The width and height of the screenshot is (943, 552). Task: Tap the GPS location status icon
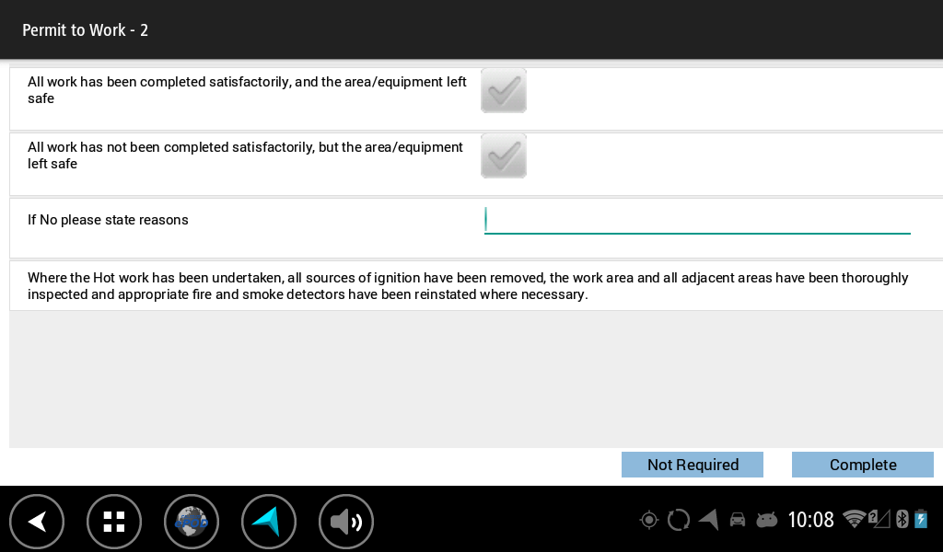click(x=649, y=520)
